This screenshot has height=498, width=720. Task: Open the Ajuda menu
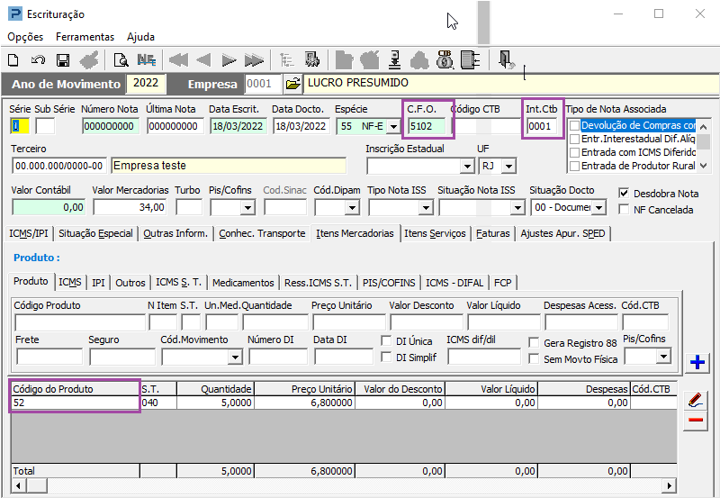[x=140, y=37]
